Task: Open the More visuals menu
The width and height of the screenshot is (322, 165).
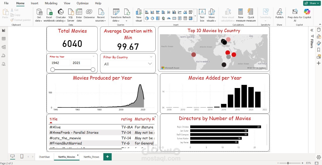Action: point(212,15)
